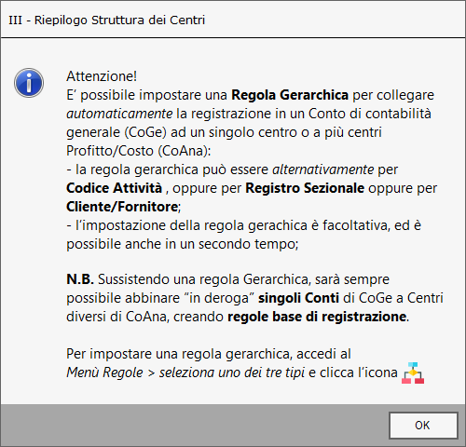The image size is (466, 447).
Task: Click the bold 'N.B.' label
Action: [80, 279]
